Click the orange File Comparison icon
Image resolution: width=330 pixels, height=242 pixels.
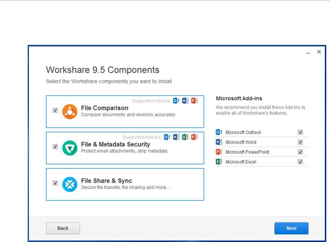[70, 112]
